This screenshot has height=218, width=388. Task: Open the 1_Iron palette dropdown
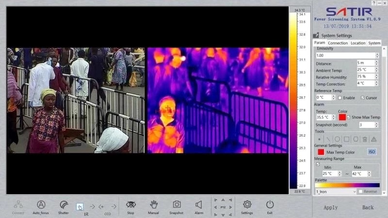336,192
